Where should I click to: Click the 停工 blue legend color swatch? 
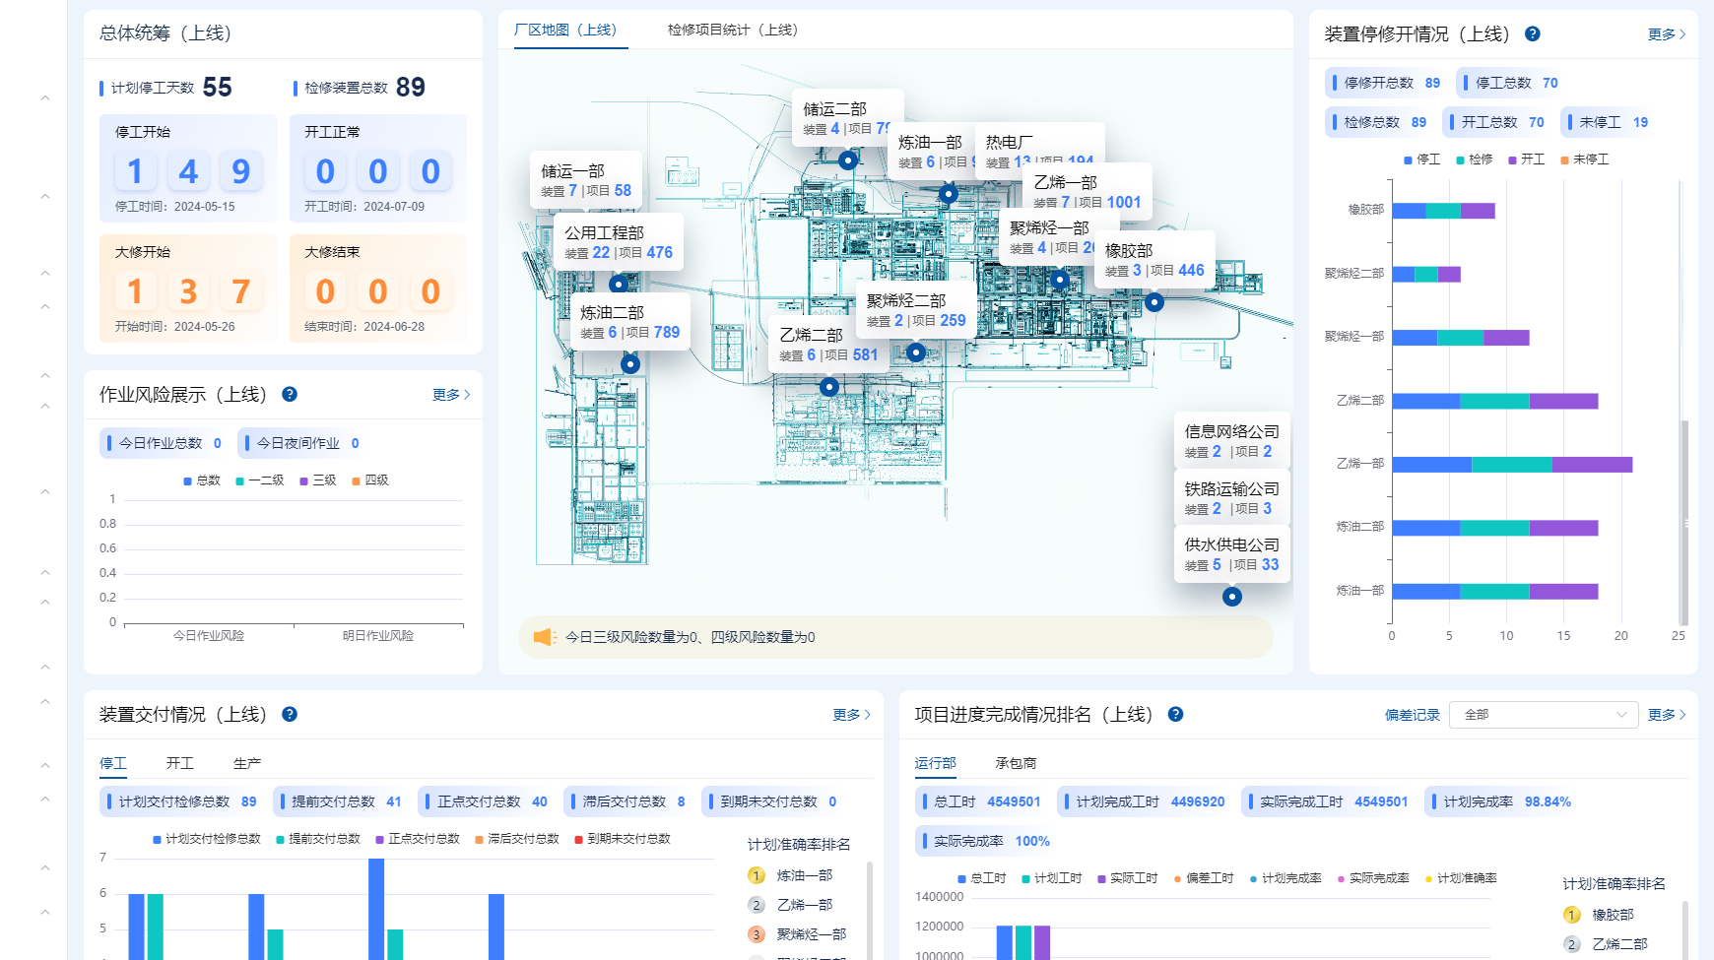(x=1409, y=160)
